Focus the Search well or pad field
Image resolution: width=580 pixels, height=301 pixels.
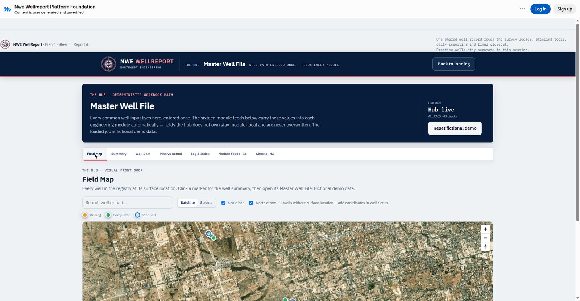click(x=128, y=203)
